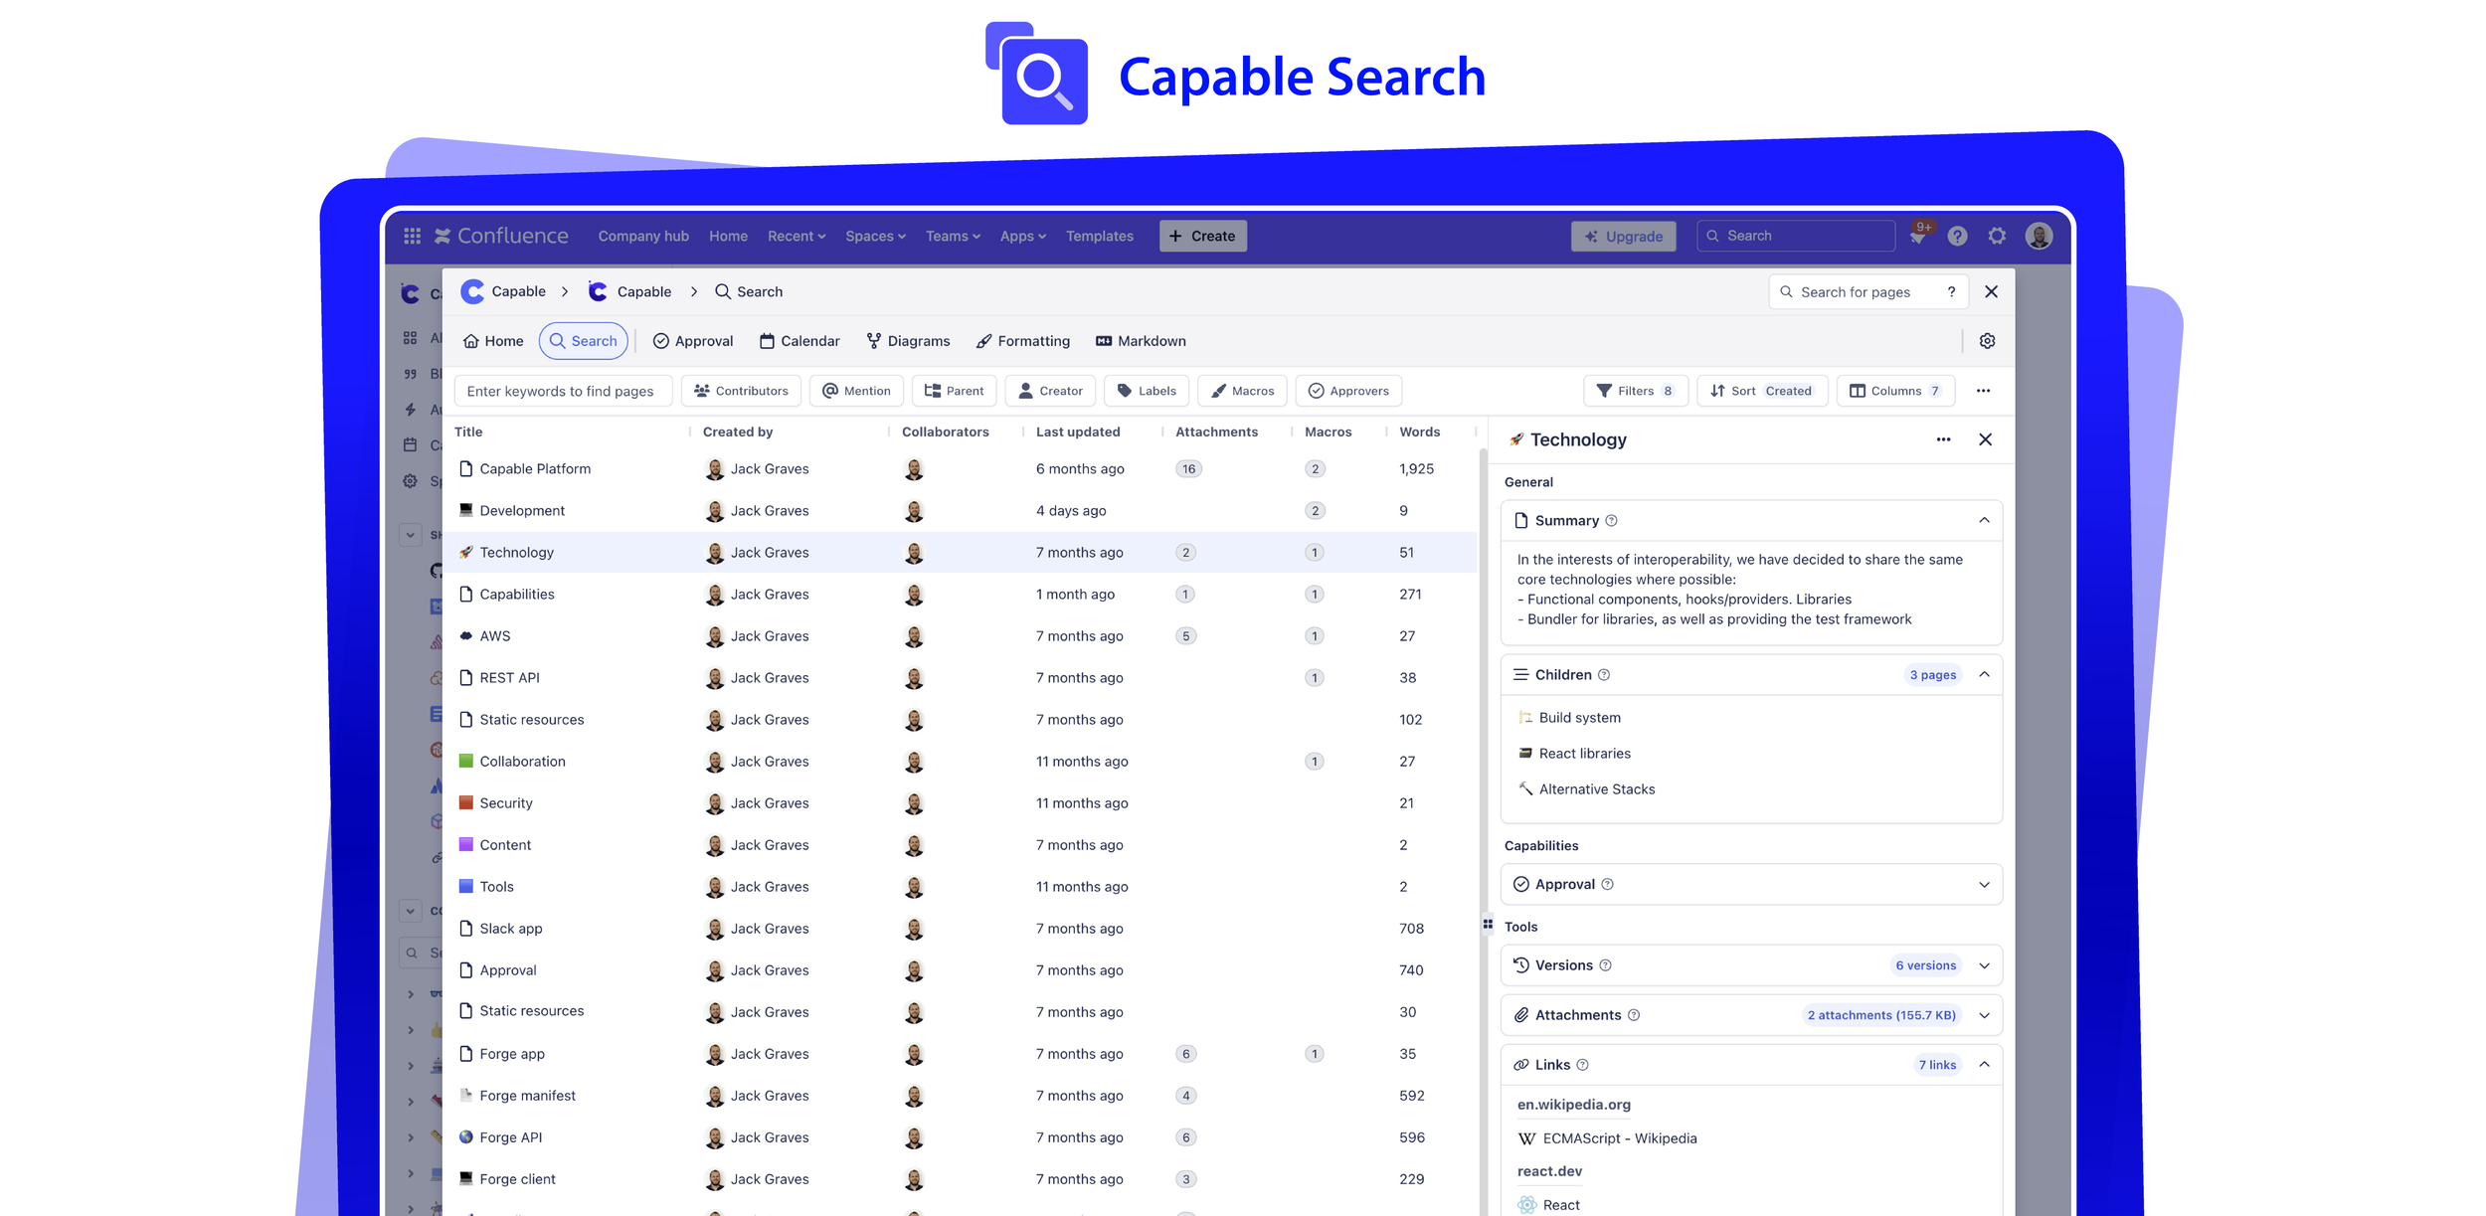Click the app switcher grid icon
Screen dimensions: 2486x1216
tap(412, 236)
